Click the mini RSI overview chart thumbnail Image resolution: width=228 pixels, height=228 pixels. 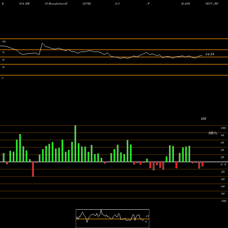[113, 218]
